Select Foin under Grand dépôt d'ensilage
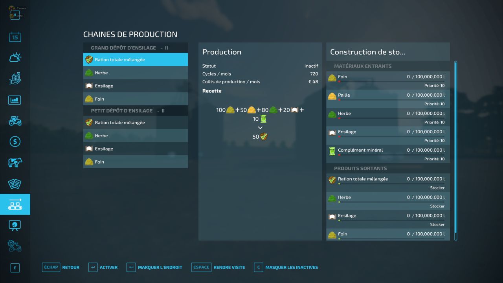Image resolution: width=503 pixels, height=283 pixels. 135,99
